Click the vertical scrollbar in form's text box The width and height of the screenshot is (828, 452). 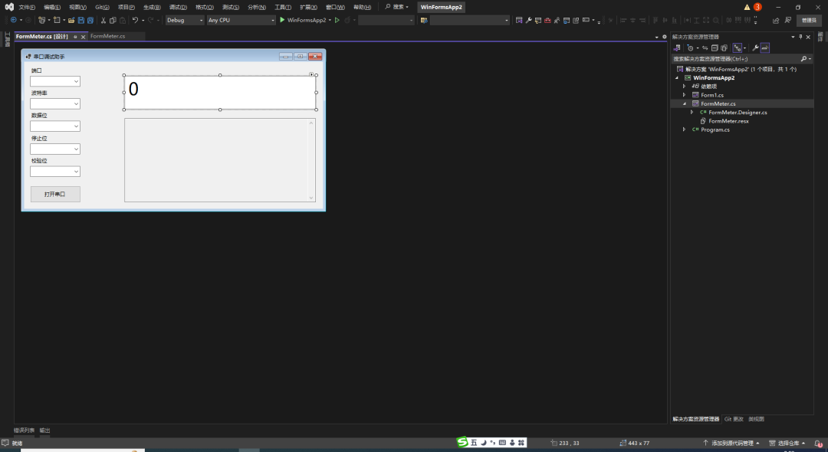311,159
